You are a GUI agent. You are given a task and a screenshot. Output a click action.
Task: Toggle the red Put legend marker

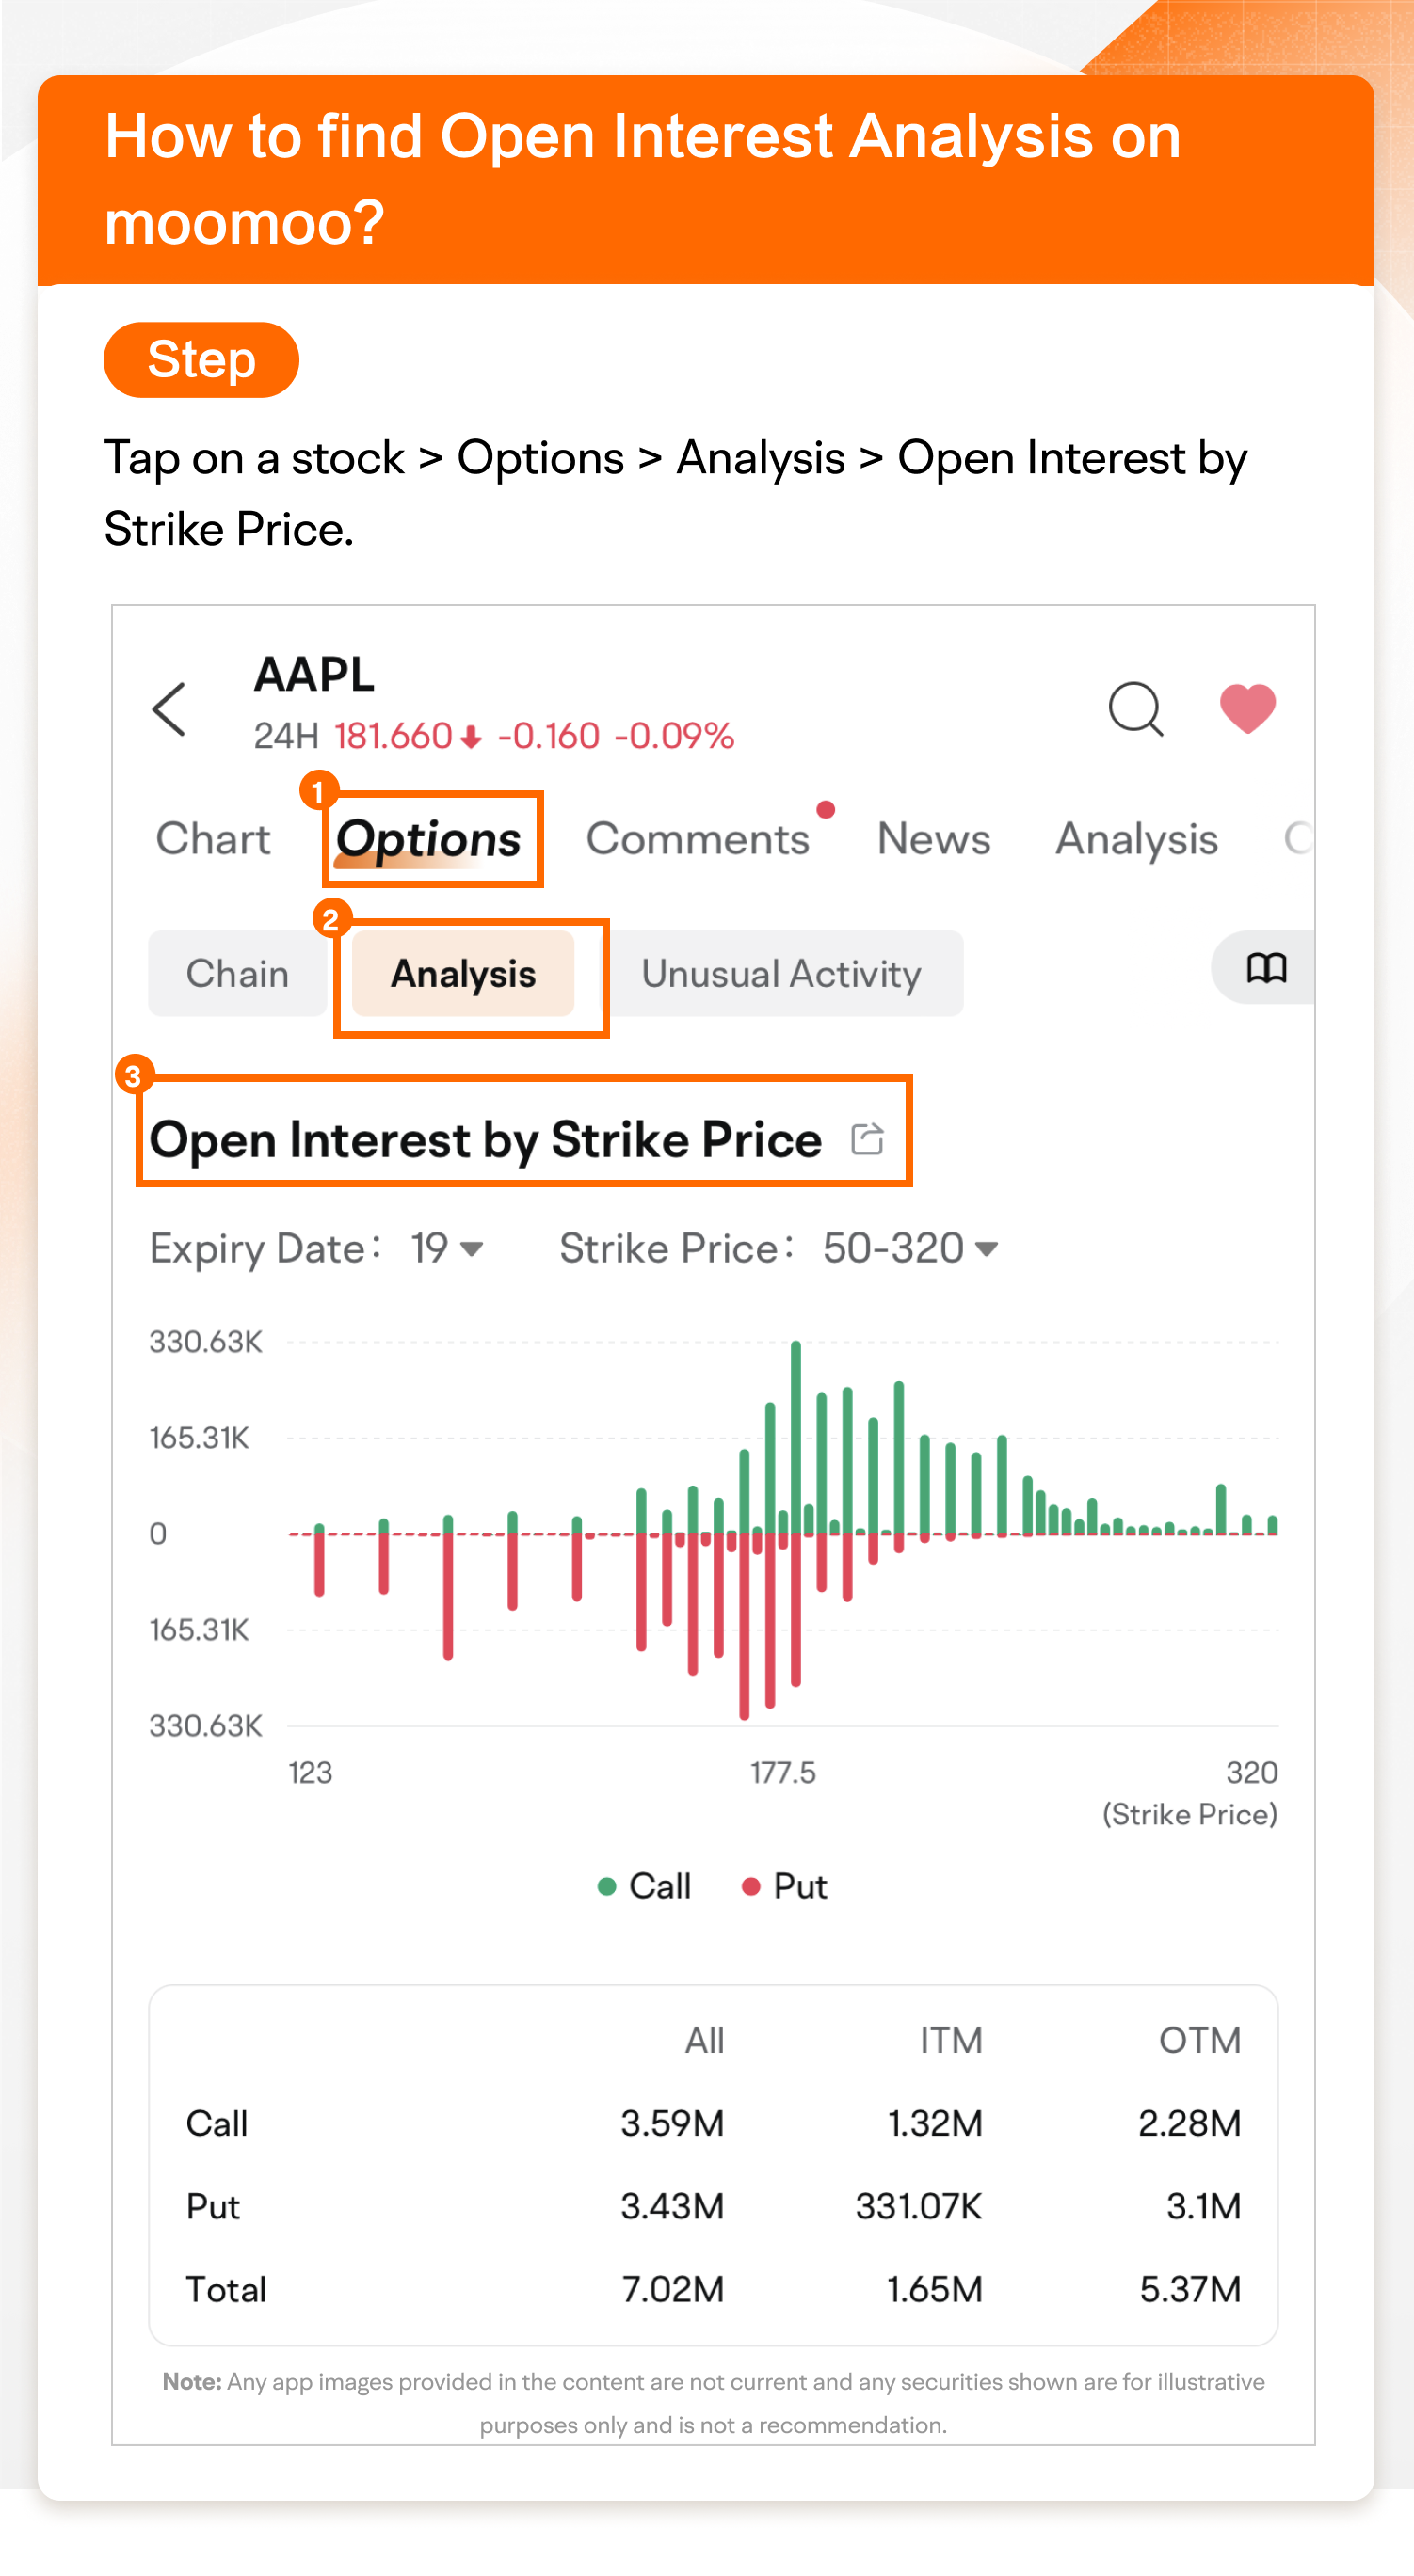tap(750, 1886)
